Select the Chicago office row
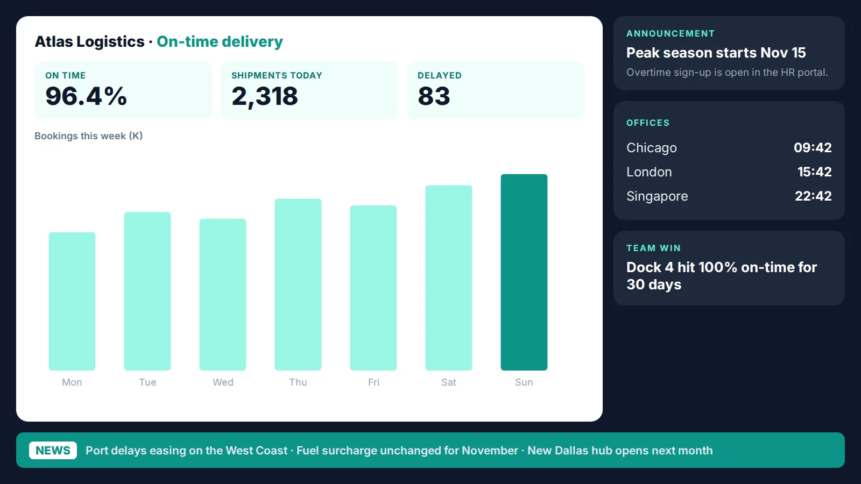Viewport: 861px width, 484px height. point(729,147)
